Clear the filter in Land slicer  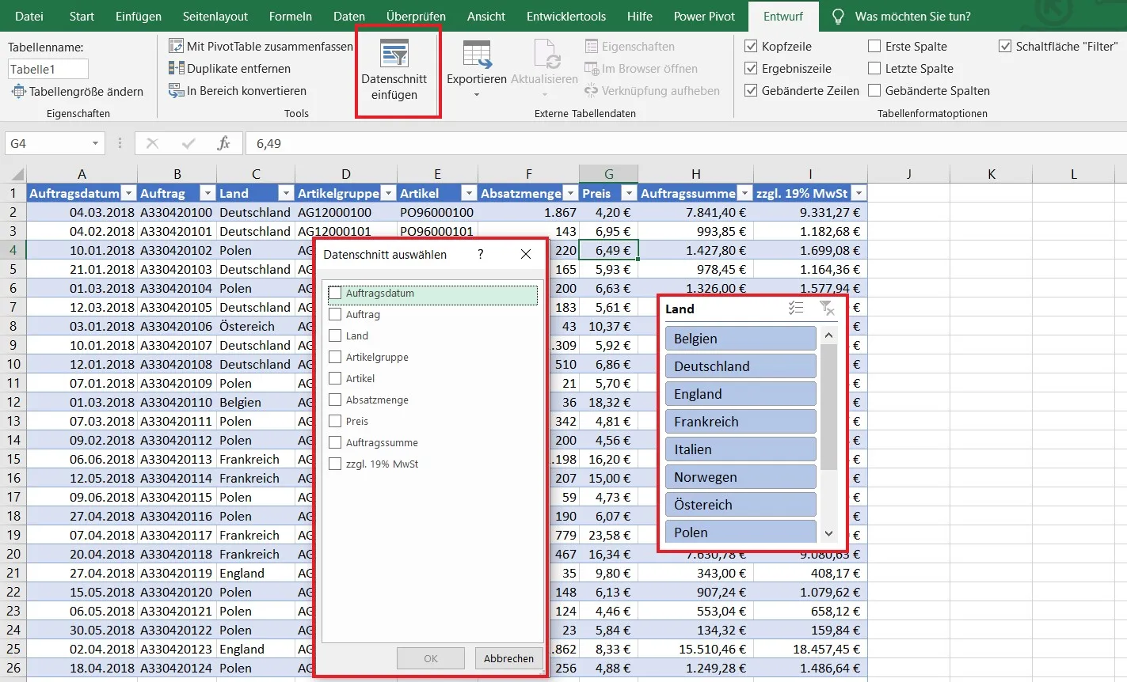coord(826,309)
